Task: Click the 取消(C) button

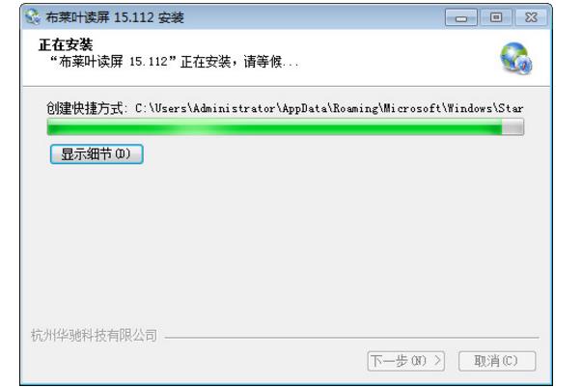Action: (497, 361)
